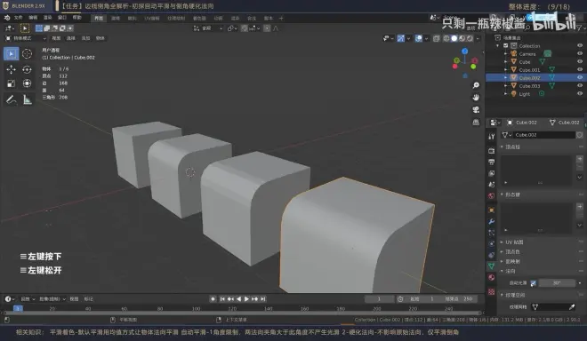
Task: Uncheck the Collection exclude checkbox
Action: 506,45
